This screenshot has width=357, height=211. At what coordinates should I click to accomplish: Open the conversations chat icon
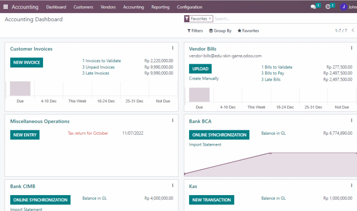[x=313, y=7]
